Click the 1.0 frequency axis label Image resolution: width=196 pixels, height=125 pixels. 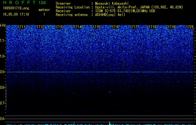[2, 56]
